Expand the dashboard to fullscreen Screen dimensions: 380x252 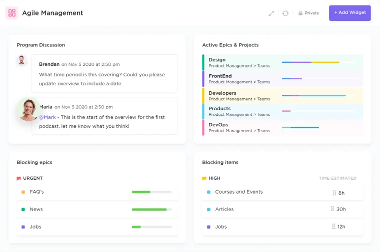(271, 13)
